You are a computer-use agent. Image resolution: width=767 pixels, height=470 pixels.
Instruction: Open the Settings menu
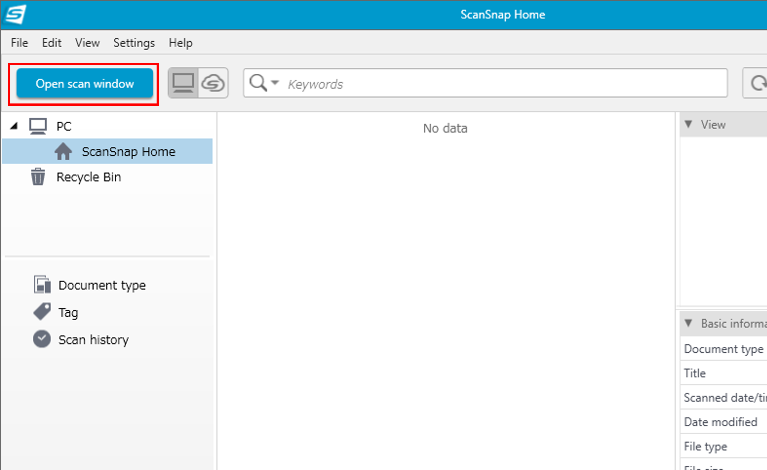134,43
